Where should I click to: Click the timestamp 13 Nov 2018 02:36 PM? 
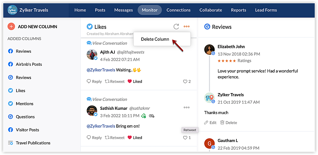239,54
